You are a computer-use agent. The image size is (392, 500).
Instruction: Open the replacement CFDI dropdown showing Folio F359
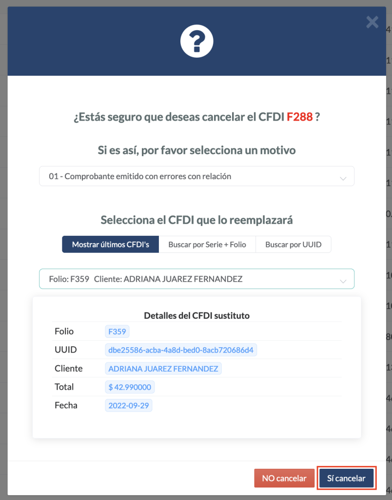tap(190, 279)
